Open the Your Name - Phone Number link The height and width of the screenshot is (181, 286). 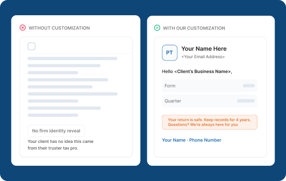pos(192,140)
